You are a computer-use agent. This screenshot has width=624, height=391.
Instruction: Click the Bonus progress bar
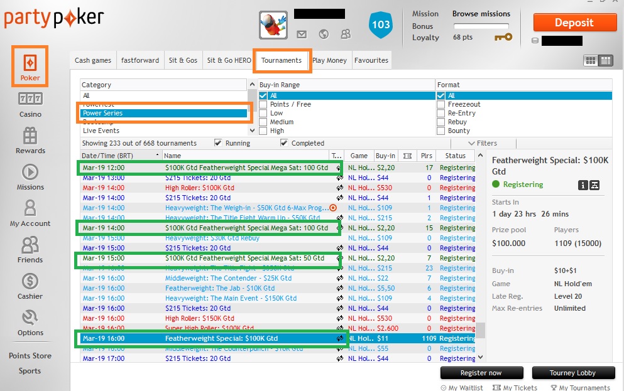481,26
